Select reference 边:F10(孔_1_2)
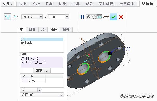The width and height of the screenshot is (157, 101). coord(33,62)
